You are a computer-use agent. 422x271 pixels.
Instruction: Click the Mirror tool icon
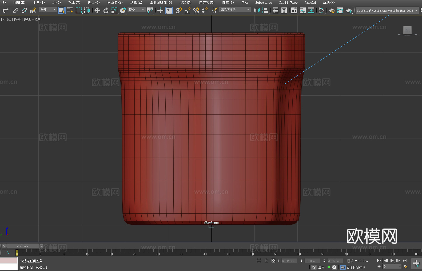click(x=257, y=10)
